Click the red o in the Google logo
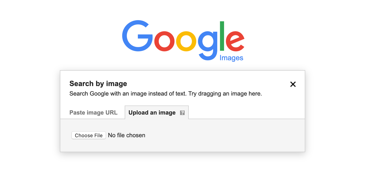Viewport: 376px width, 173px height. click(164, 41)
